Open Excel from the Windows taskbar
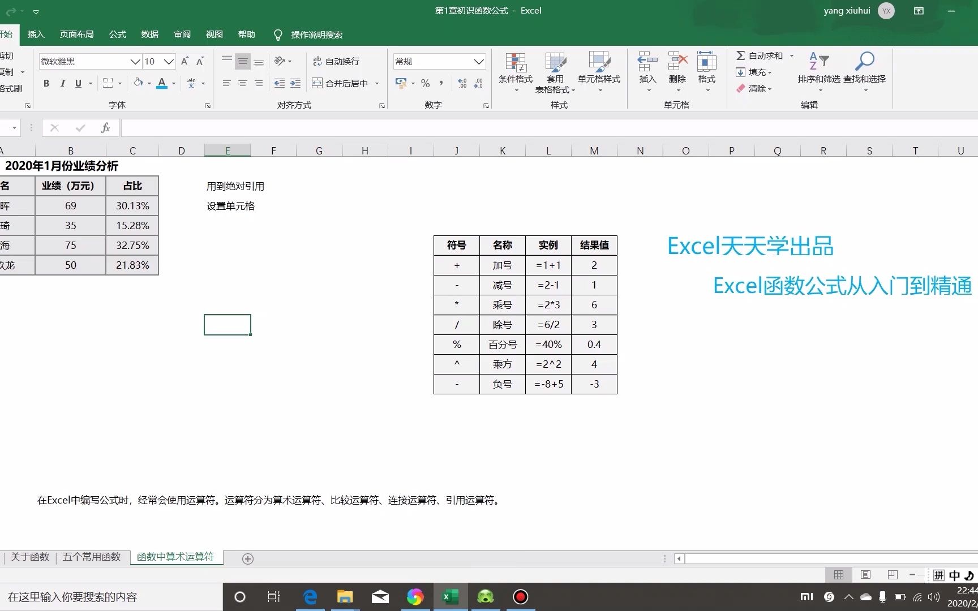Image resolution: width=978 pixels, height=611 pixels. tap(450, 597)
